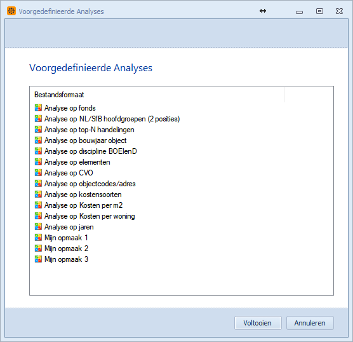Select the Analyse op fonds icon

point(38,108)
